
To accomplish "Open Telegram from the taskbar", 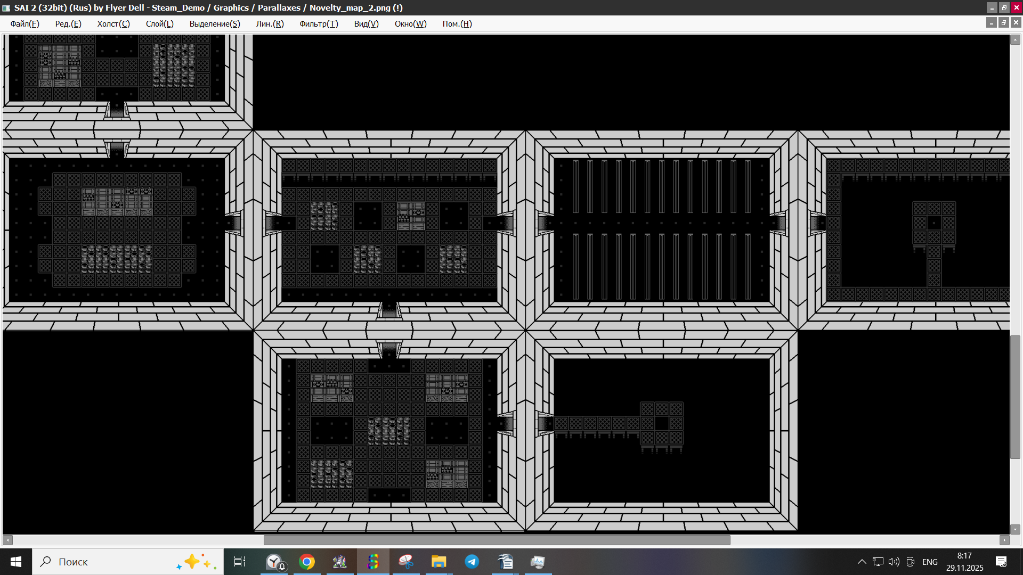I will coord(472,562).
